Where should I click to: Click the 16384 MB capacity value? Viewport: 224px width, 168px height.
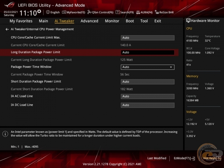(192, 100)
